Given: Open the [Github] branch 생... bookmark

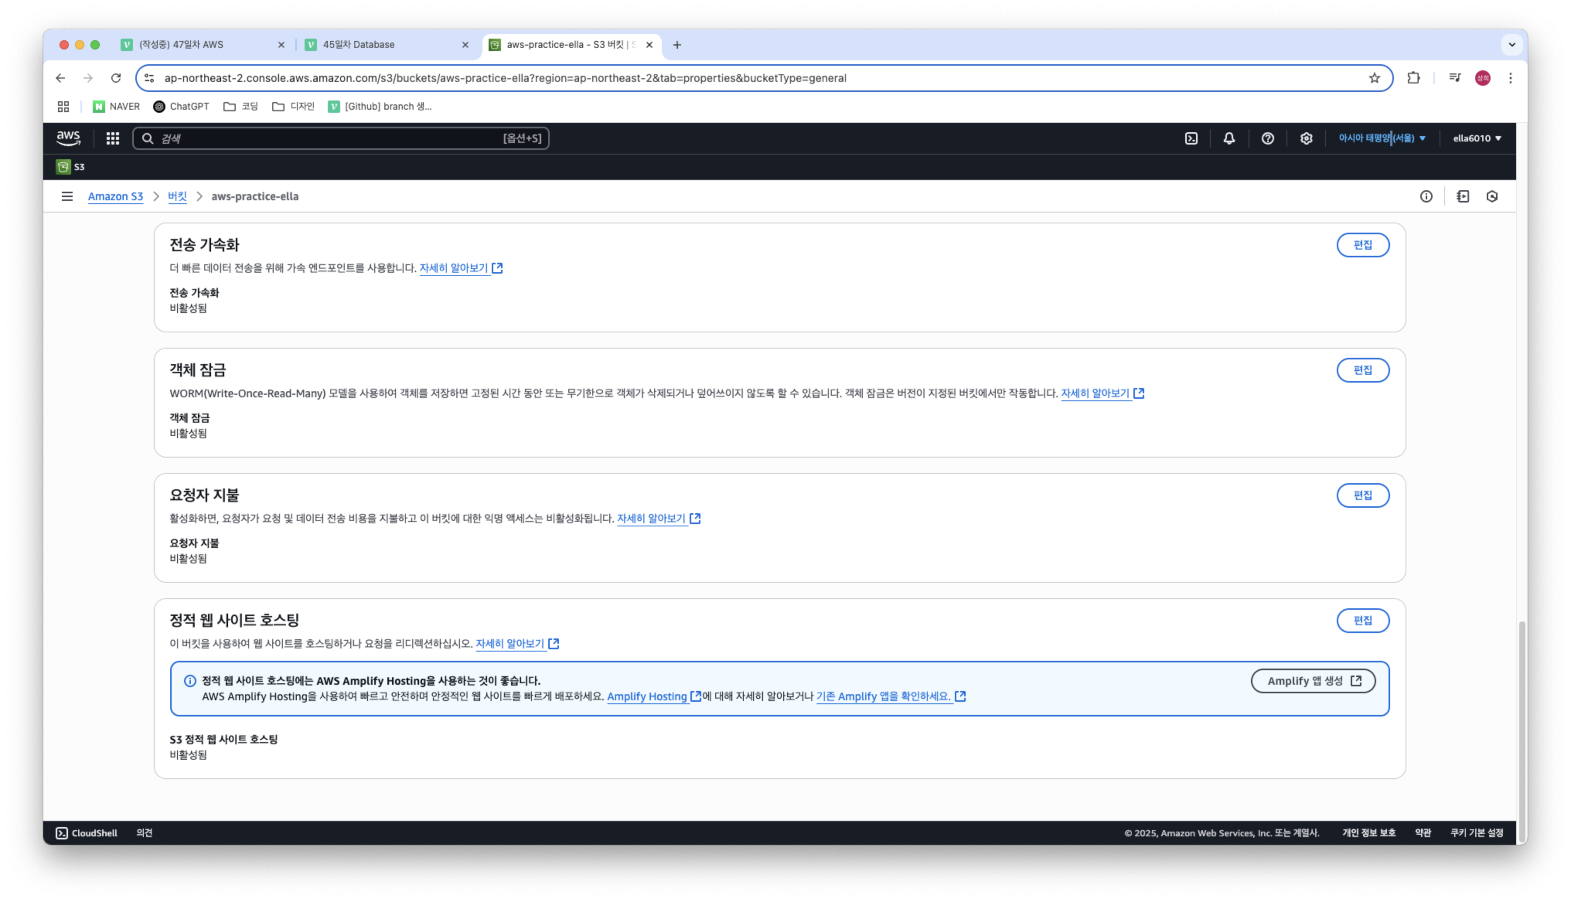Looking at the screenshot, I should (380, 107).
